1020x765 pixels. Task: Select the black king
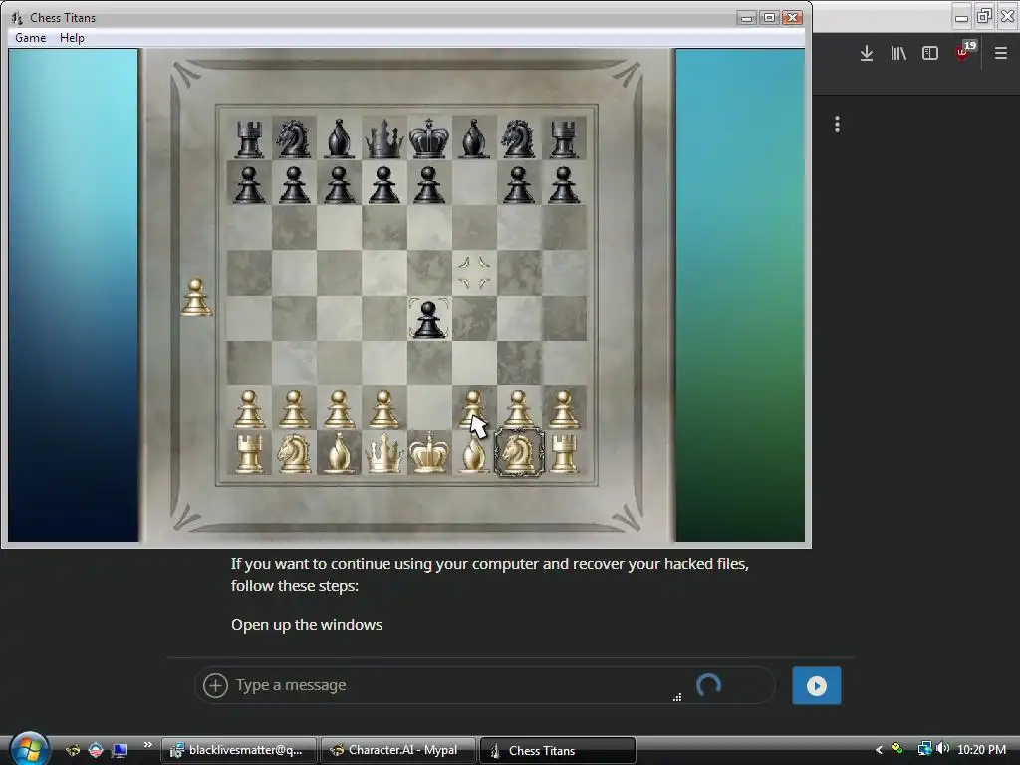[x=428, y=138]
